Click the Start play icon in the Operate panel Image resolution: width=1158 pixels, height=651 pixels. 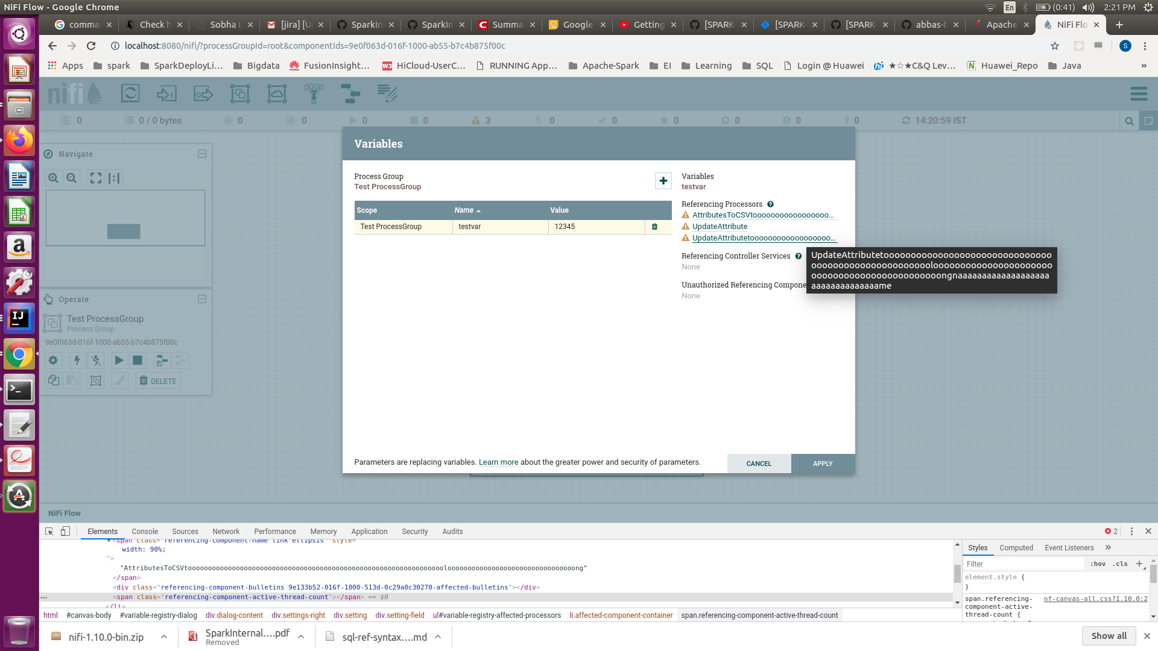119,360
